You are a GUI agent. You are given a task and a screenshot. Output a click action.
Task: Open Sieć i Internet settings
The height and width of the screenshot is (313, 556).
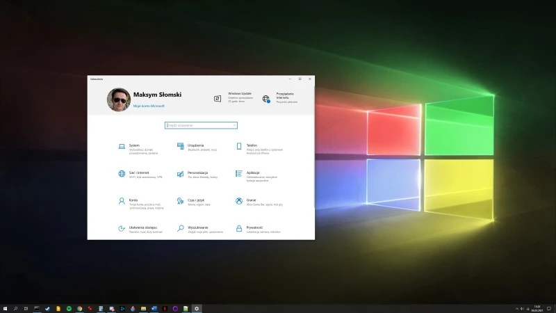140,175
